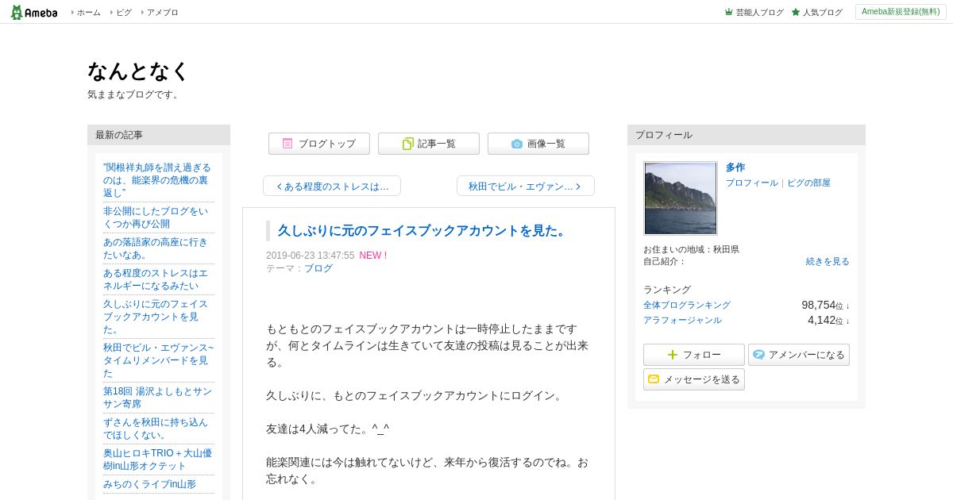Open the profile photo thumbnail
Screen dimensions: 953x500
pyautogui.click(x=681, y=198)
